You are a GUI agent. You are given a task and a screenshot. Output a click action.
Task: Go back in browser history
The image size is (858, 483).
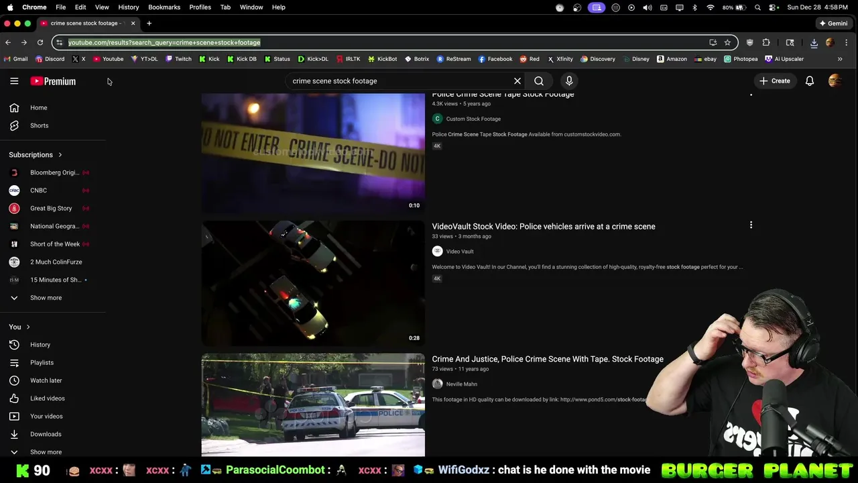click(x=8, y=42)
